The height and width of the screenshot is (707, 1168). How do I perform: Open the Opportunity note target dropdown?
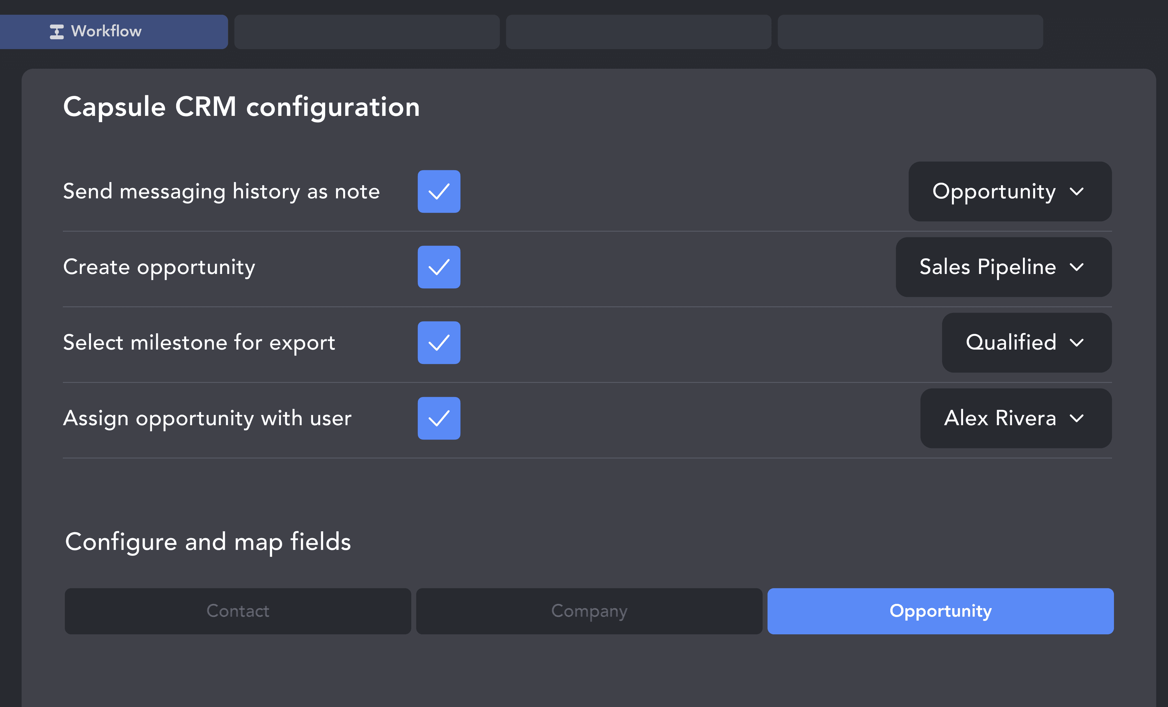[x=1010, y=191]
